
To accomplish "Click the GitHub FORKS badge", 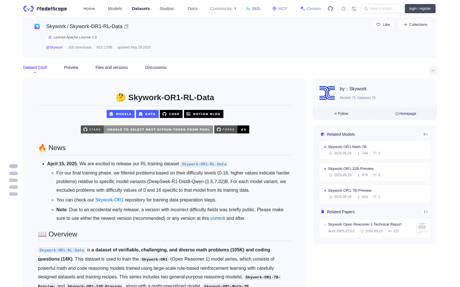I will (232, 129).
